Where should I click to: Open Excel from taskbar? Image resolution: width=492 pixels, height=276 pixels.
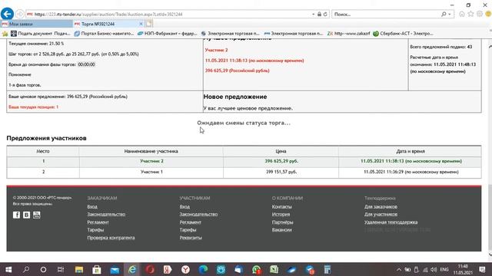274,269
